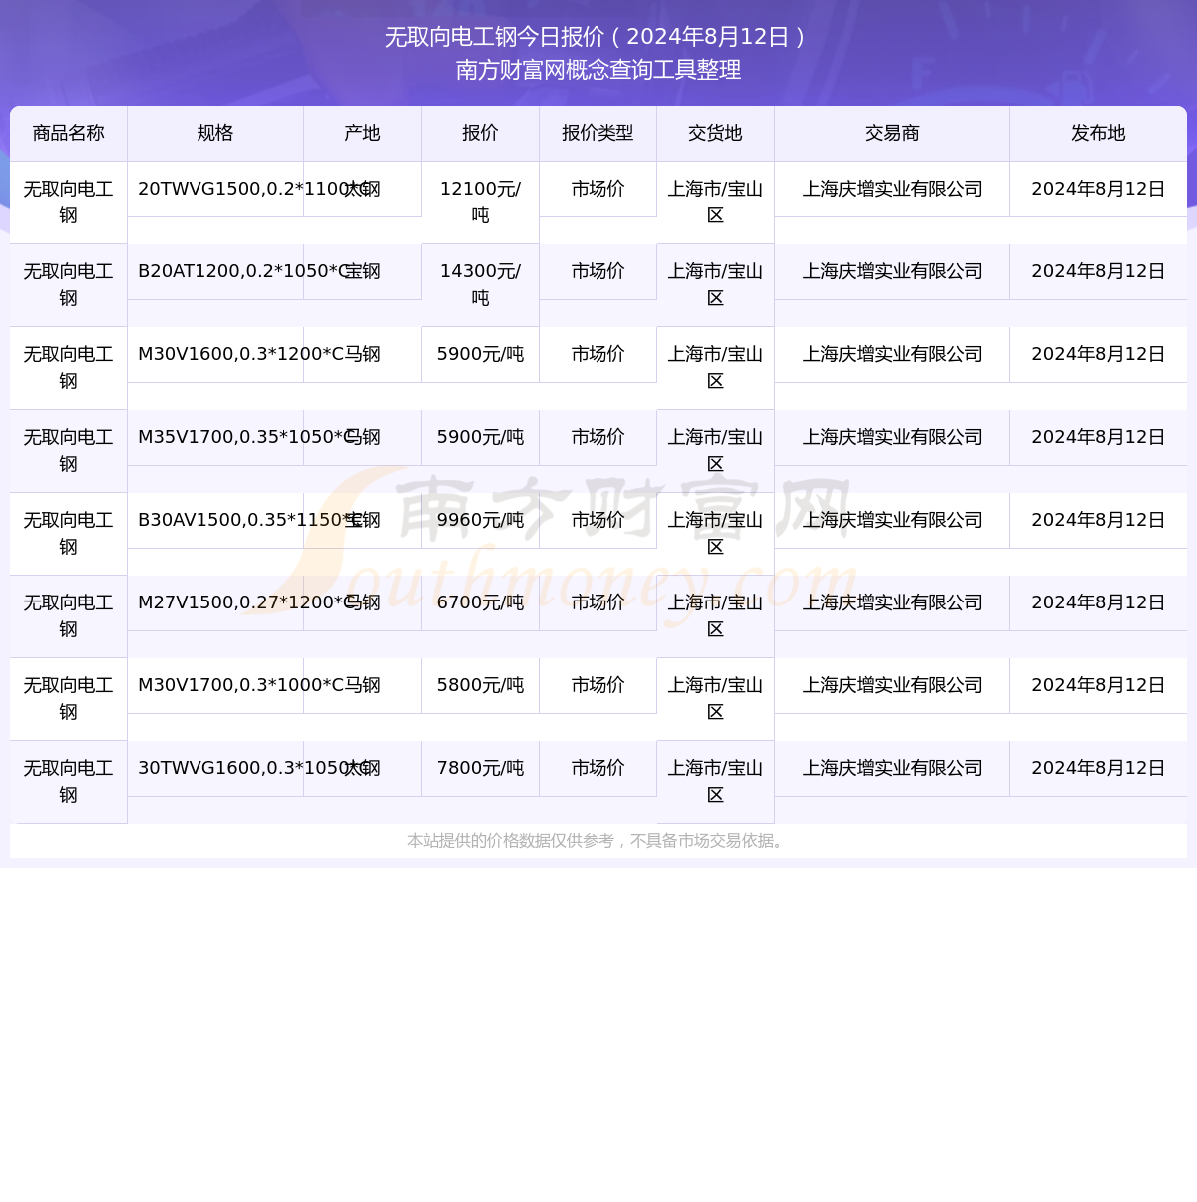Viewport: 1197px width, 1202px height.
Task: Click 上海庆增实业有限公司 in the M30V1600 row
Action: click(892, 354)
